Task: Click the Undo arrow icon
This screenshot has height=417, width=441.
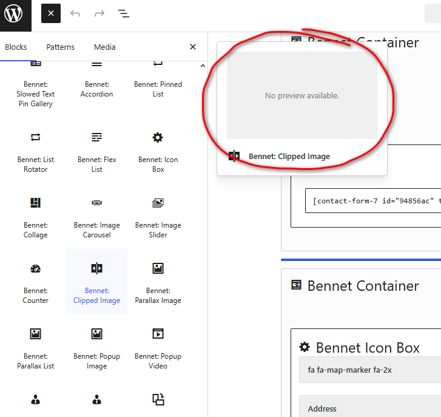Action: click(75, 13)
